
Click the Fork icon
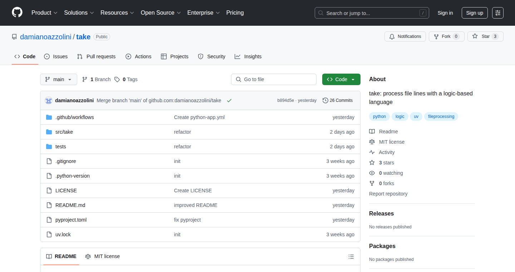pyautogui.click(x=436, y=36)
